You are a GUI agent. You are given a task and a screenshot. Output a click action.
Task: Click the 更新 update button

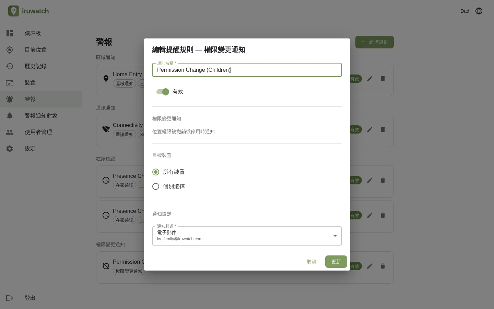point(336,262)
